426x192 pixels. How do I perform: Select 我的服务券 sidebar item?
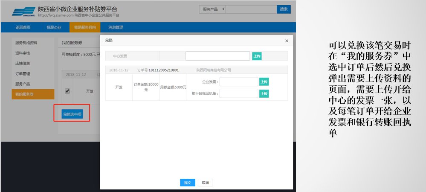25,94
